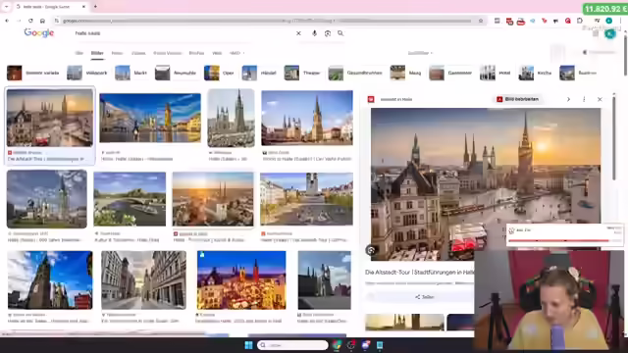Switch to the Web search tab
The height and width of the screenshot is (353, 628).
pyautogui.click(x=217, y=53)
